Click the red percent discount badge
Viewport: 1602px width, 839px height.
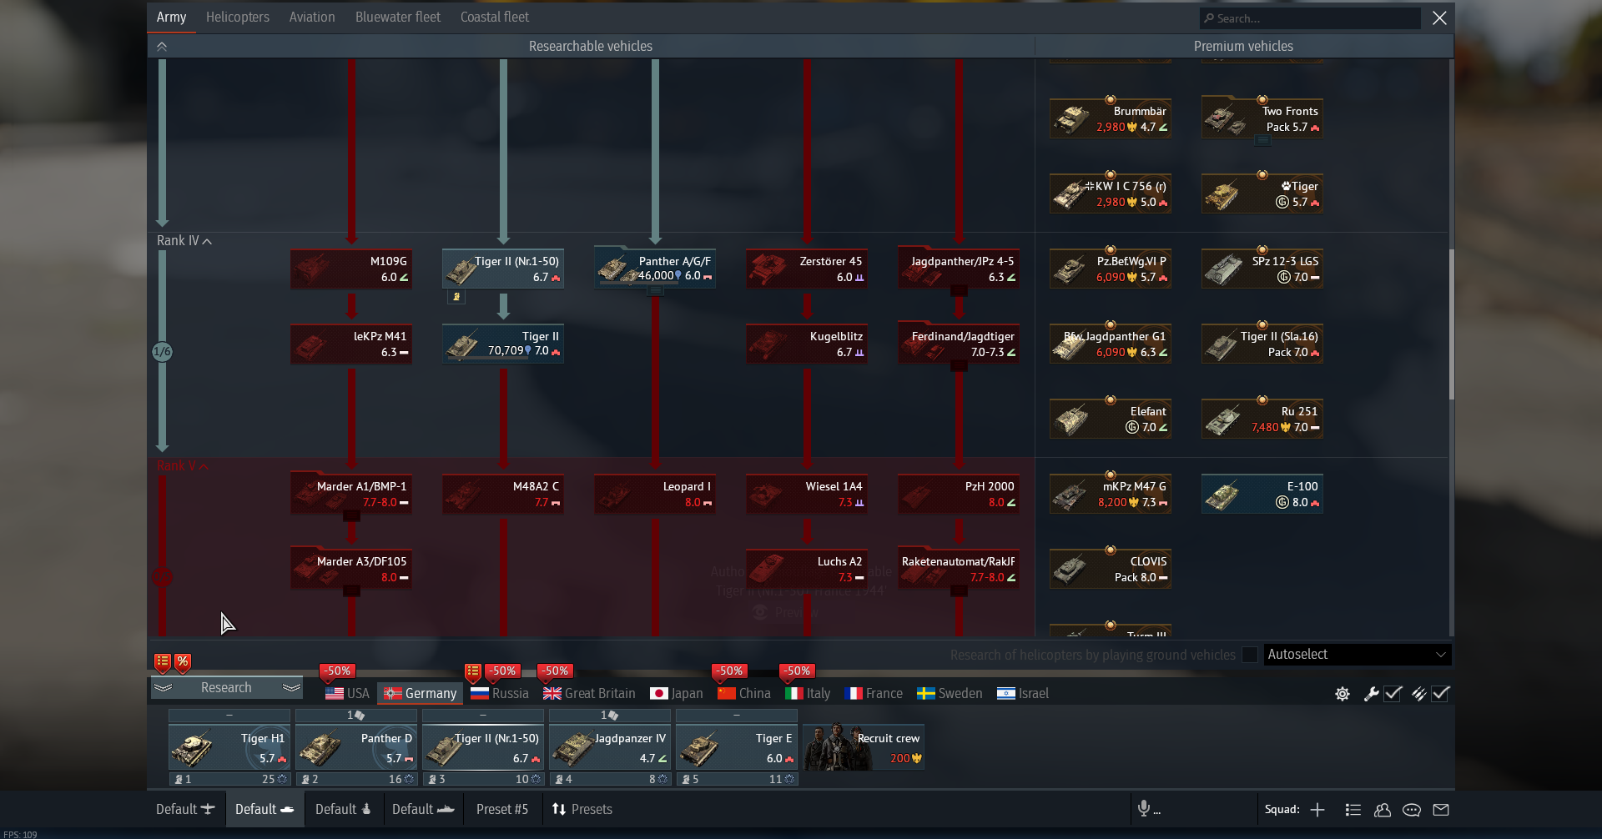tap(183, 662)
